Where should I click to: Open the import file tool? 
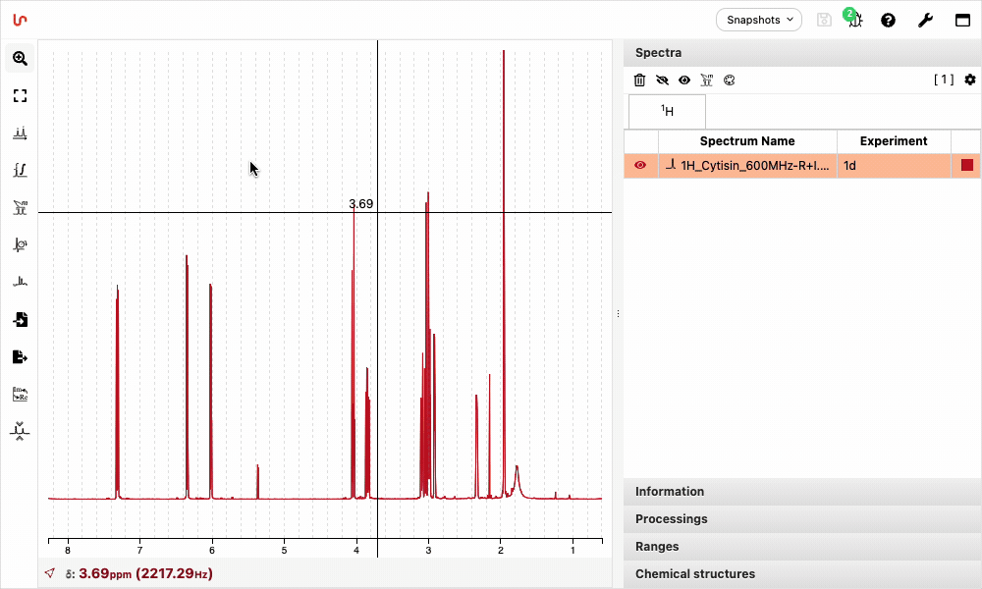click(20, 319)
